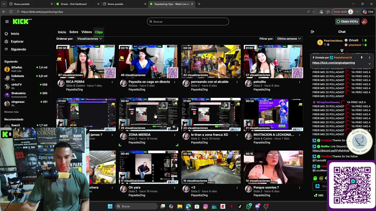376x211 pixels.
Task: Switch to the Sobre channel tab
Action: (x=74, y=32)
